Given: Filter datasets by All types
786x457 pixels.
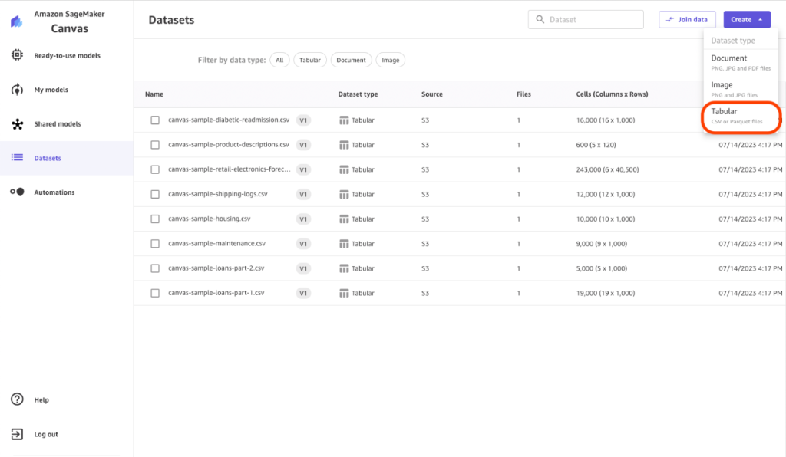Looking at the screenshot, I should click(279, 60).
